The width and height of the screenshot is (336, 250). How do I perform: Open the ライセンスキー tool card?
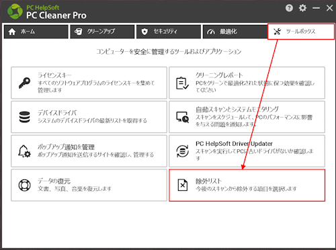click(89, 83)
